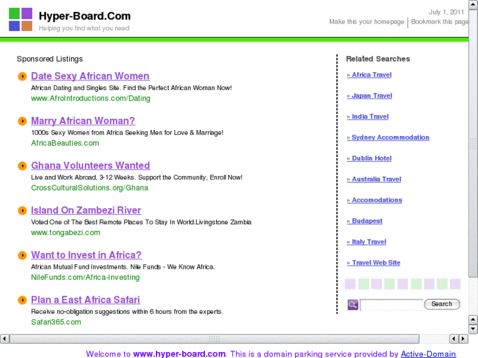The width and height of the screenshot is (478, 358).
Task: Click the lower up arrow on vertical scrollbar
Action: coord(473,319)
